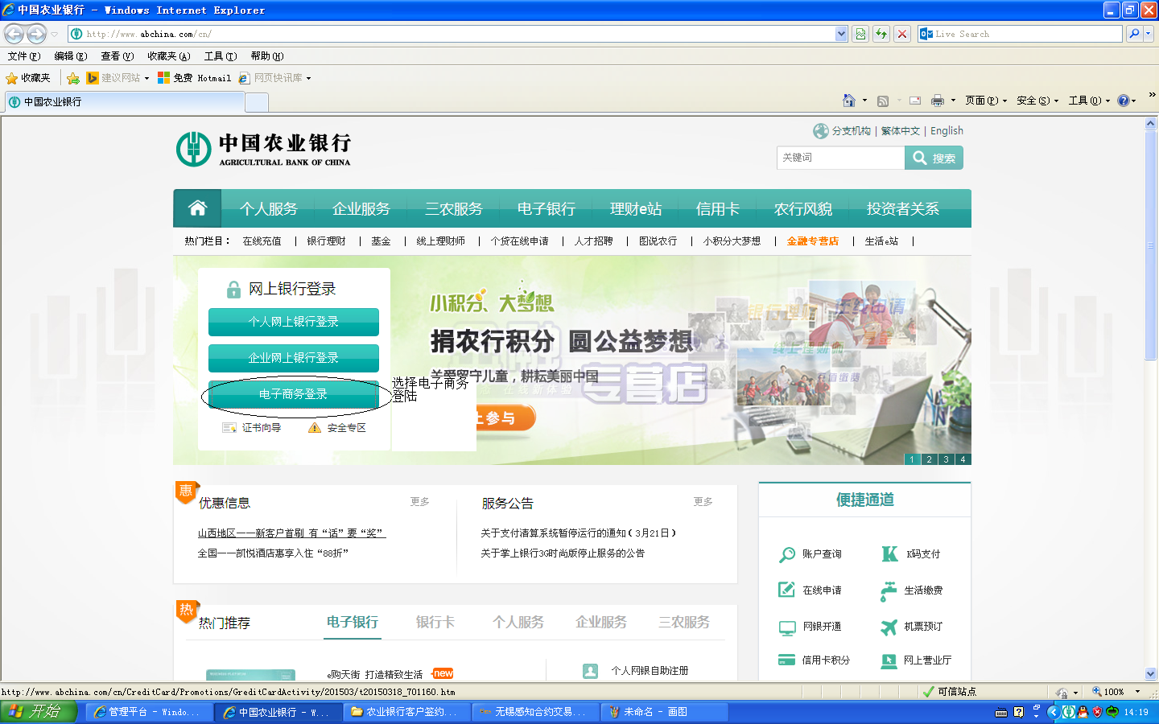Click the Live Search input box

pyautogui.click(x=1020, y=34)
